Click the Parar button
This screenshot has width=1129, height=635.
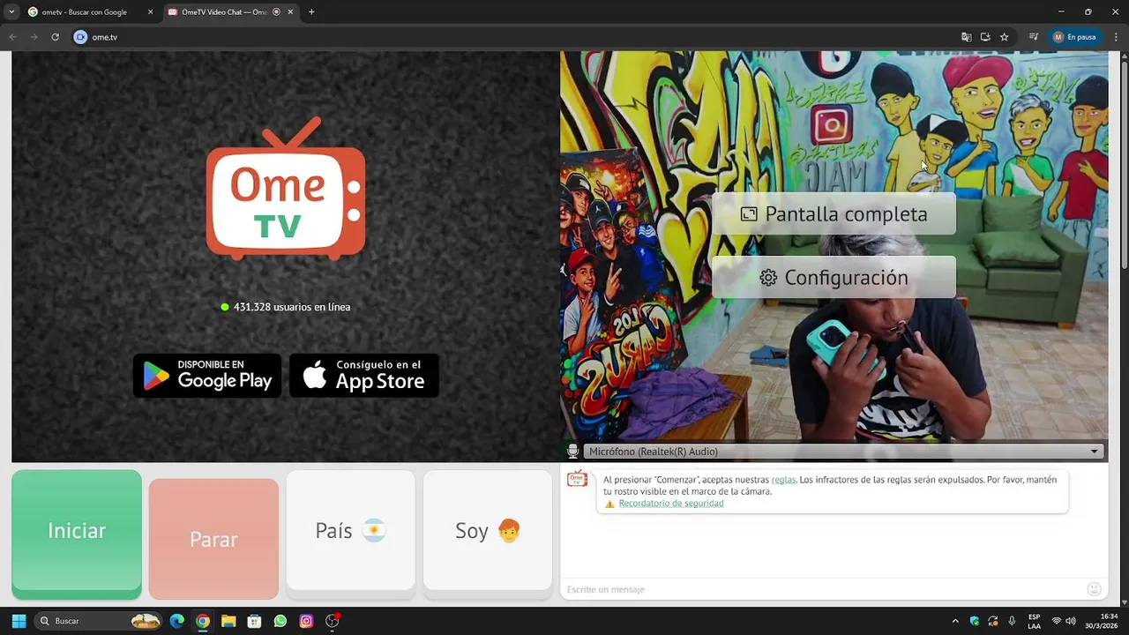pyautogui.click(x=213, y=539)
